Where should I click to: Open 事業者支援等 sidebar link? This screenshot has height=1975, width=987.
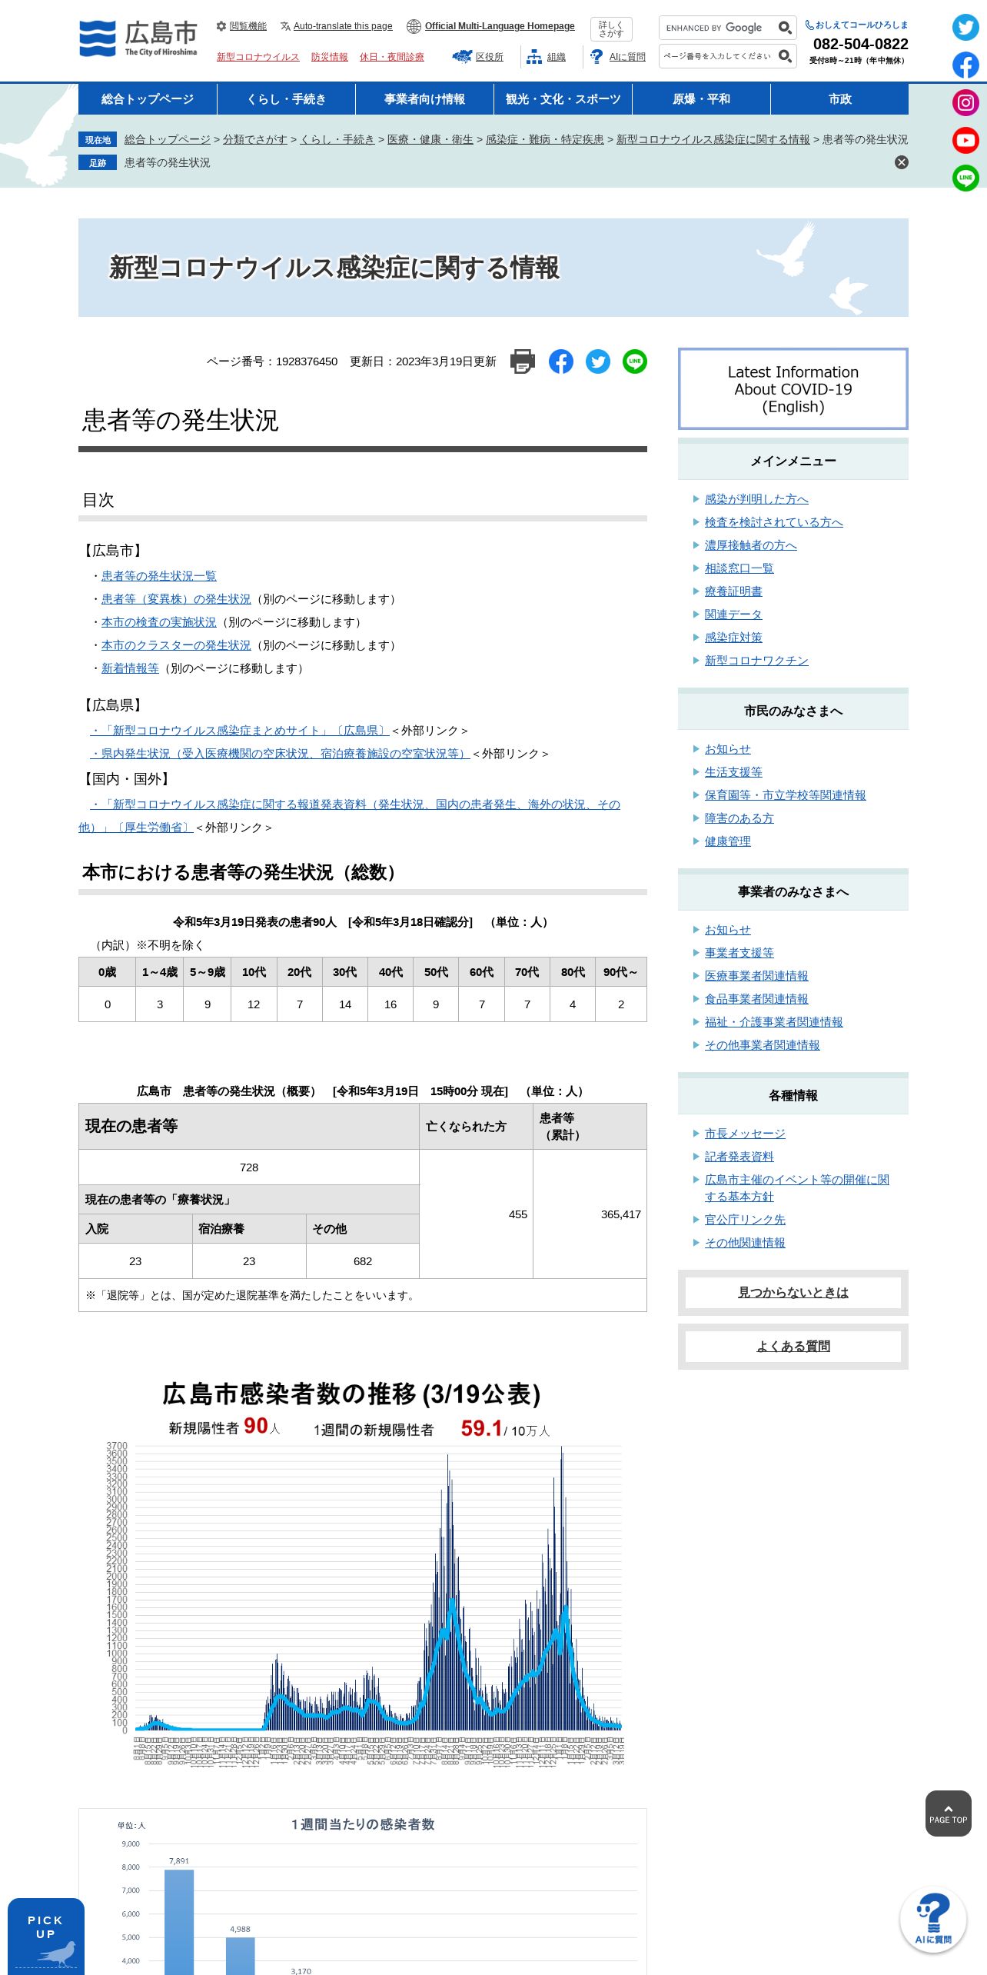[x=739, y=953]
